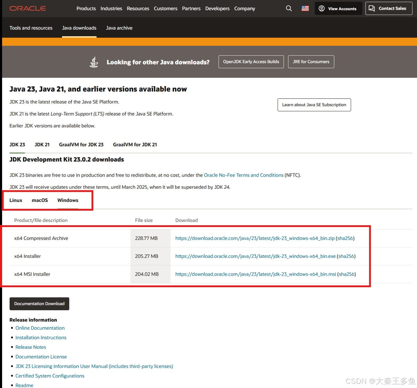This screenshot has height=388, width=417.
Task: Click the Oracle logo
Action: 27,8
